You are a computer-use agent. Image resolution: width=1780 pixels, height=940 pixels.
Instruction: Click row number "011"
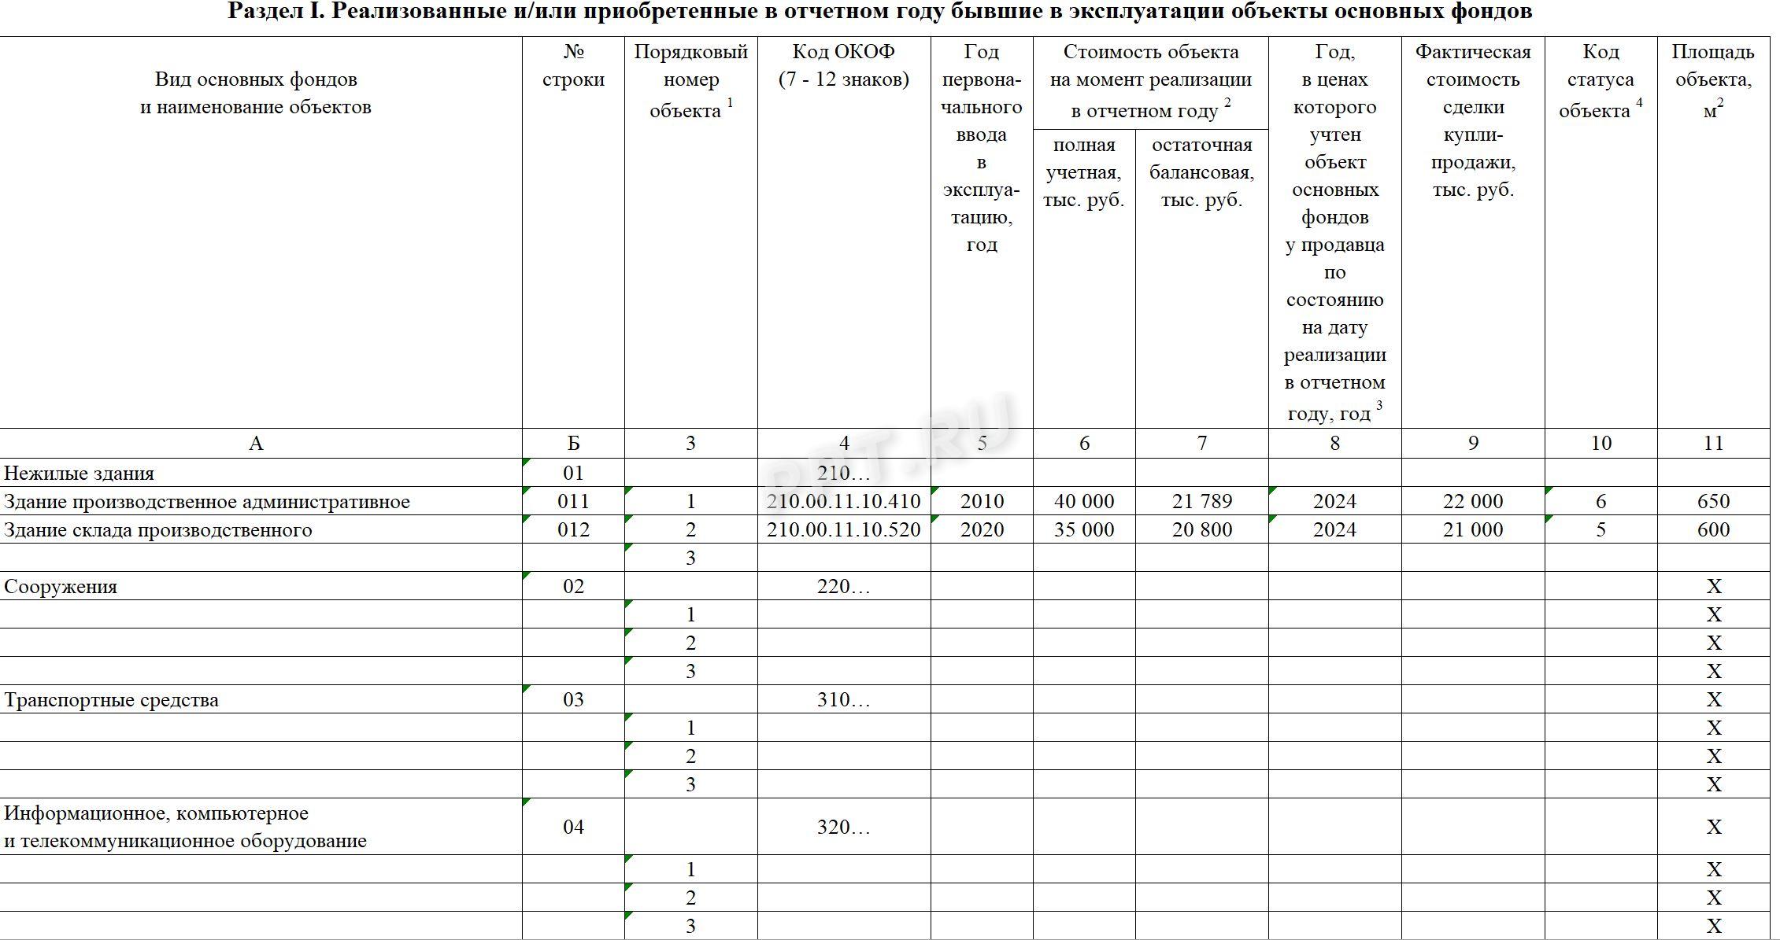(573, 502)
